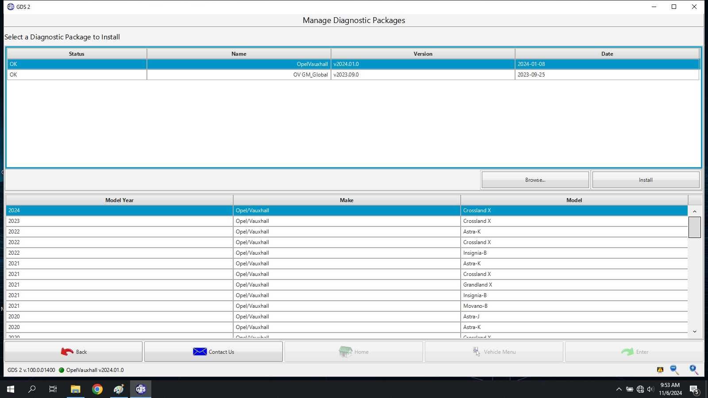
Task: Click the v2023.09.0 version cell
Action: click(x=423, y=75)
